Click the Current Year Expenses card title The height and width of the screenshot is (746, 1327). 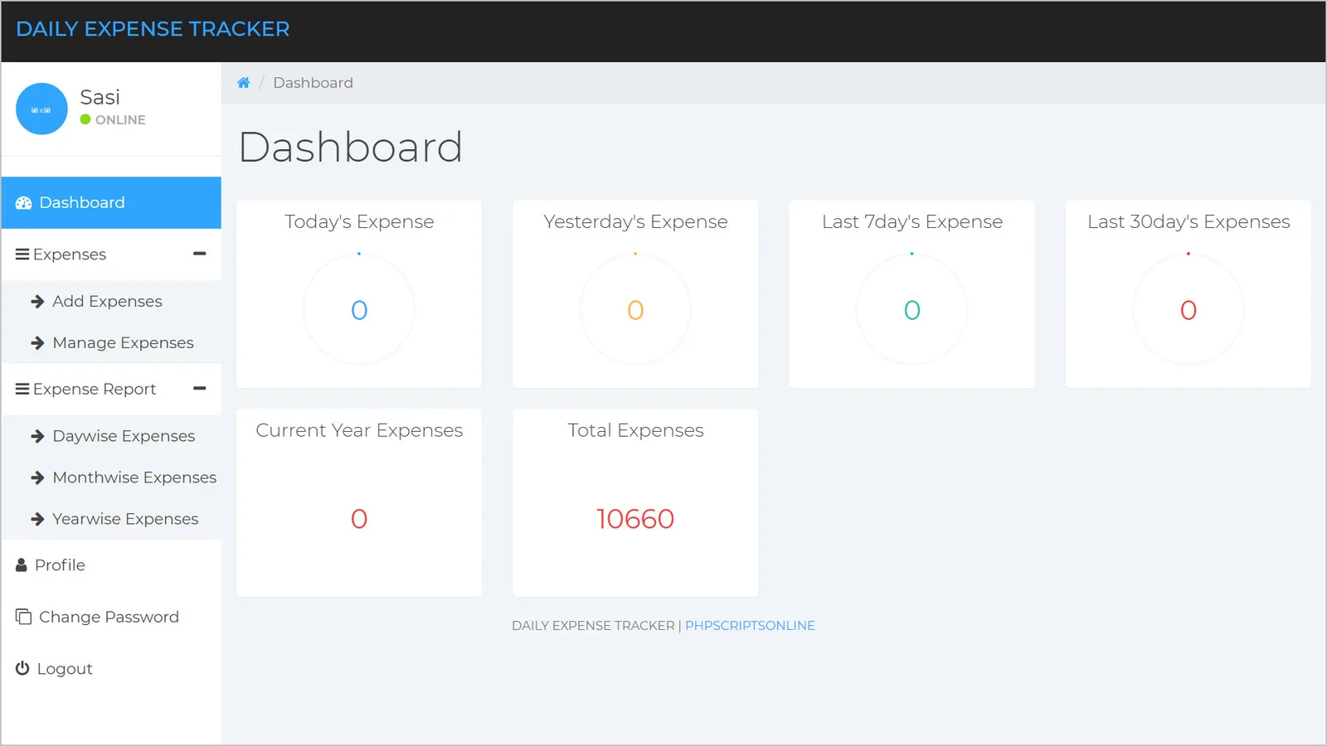[359, 431]
